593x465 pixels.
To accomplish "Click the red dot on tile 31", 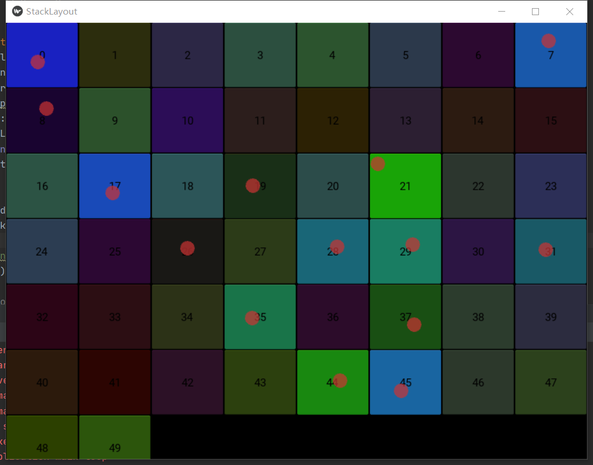I will [545, 250].
